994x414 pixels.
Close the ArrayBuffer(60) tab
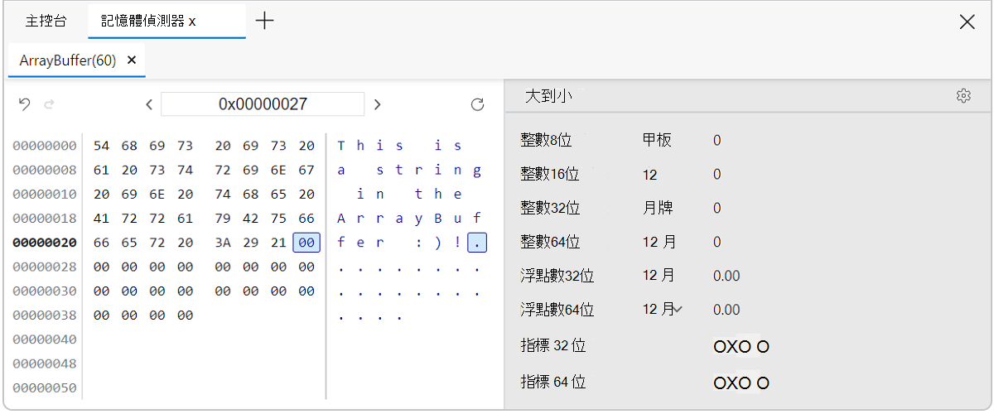(x=132, y=60)
